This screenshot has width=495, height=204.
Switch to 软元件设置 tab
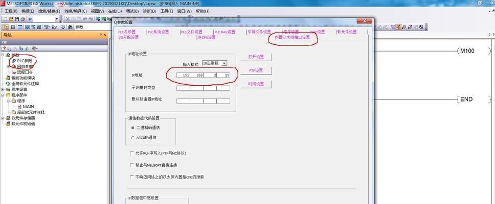tap(347, 32)
